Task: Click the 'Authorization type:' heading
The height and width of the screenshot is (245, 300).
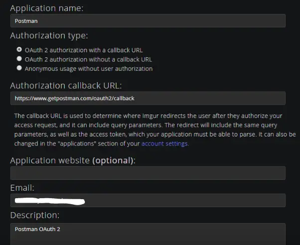Action: click(49, 35)
